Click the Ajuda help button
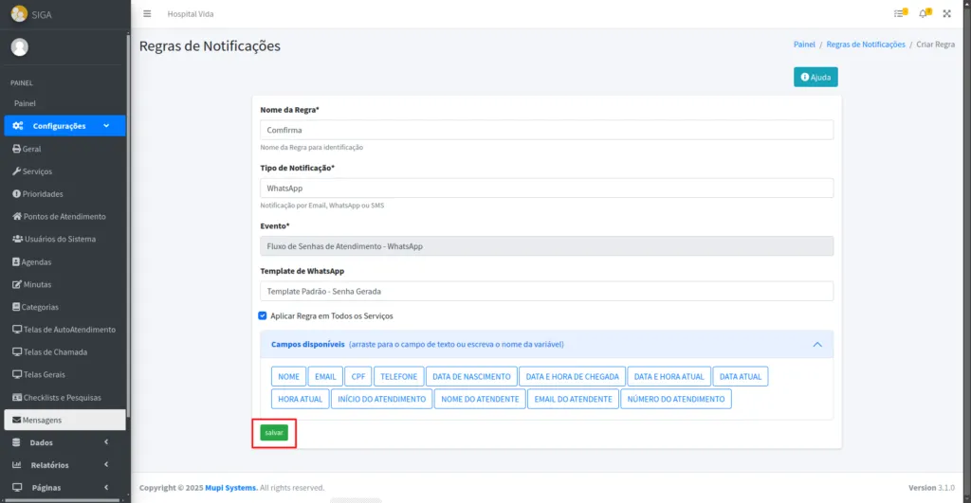 click(815, 77)
